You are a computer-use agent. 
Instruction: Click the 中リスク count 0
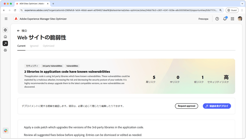[178, 77]
